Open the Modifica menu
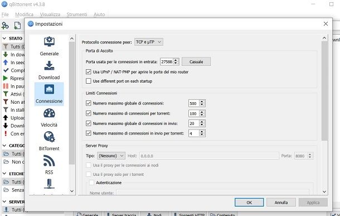This screenshot has width=340, height=216. [25, 15]
